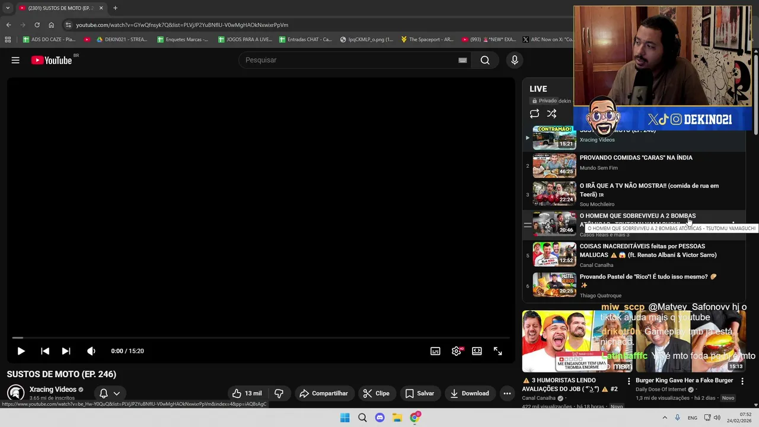Screen dimensions: 759x427
Task: Open a new browser tab with plus button
Action: click(x=115, y=8)
